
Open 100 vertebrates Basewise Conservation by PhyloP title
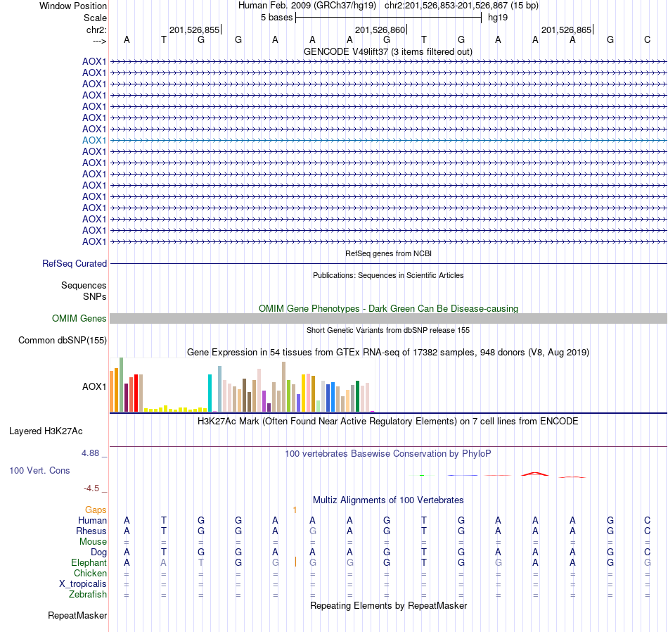click(x=387, y=454)
